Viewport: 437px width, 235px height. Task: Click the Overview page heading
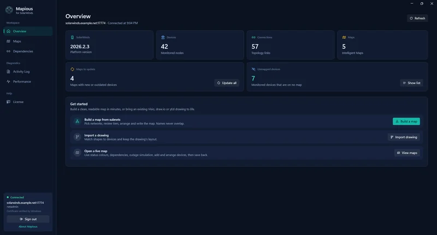point(78,16)
